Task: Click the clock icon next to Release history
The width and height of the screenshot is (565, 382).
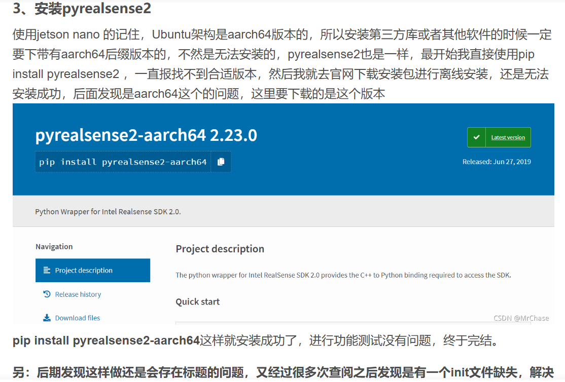Action: [47, 294]
